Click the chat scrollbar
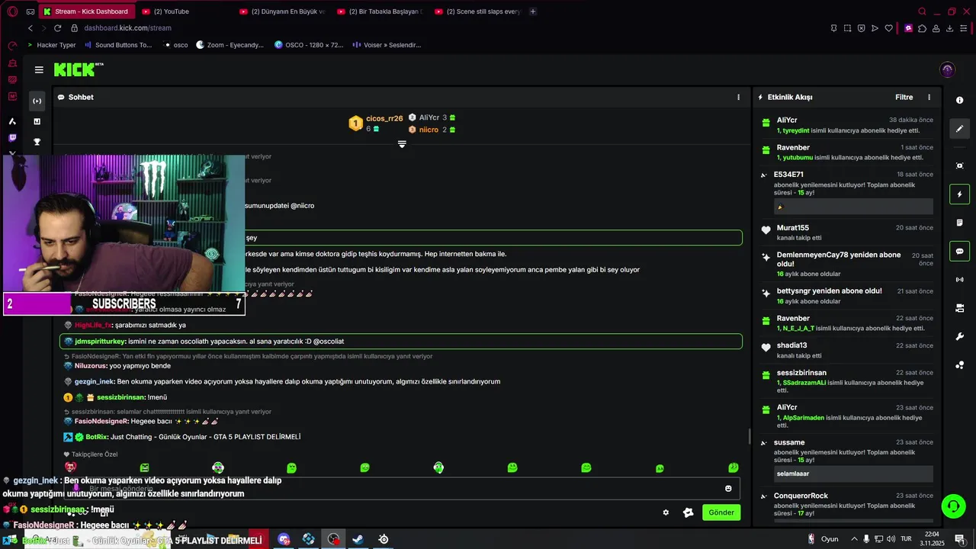This screenshot has width=976, height=549. [x=749, y=437]
